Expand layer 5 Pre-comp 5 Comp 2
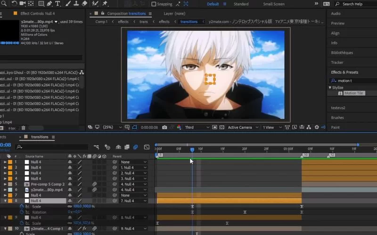The height and width of the screenshot is (235, 377). click(5, 184)
